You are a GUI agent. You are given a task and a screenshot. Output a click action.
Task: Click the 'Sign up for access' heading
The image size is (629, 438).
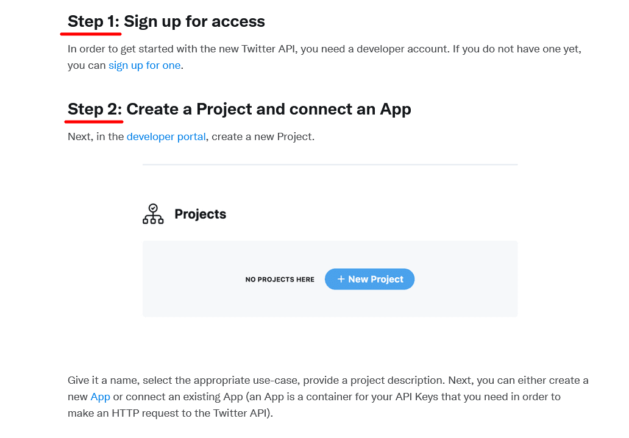coord(194,21)
